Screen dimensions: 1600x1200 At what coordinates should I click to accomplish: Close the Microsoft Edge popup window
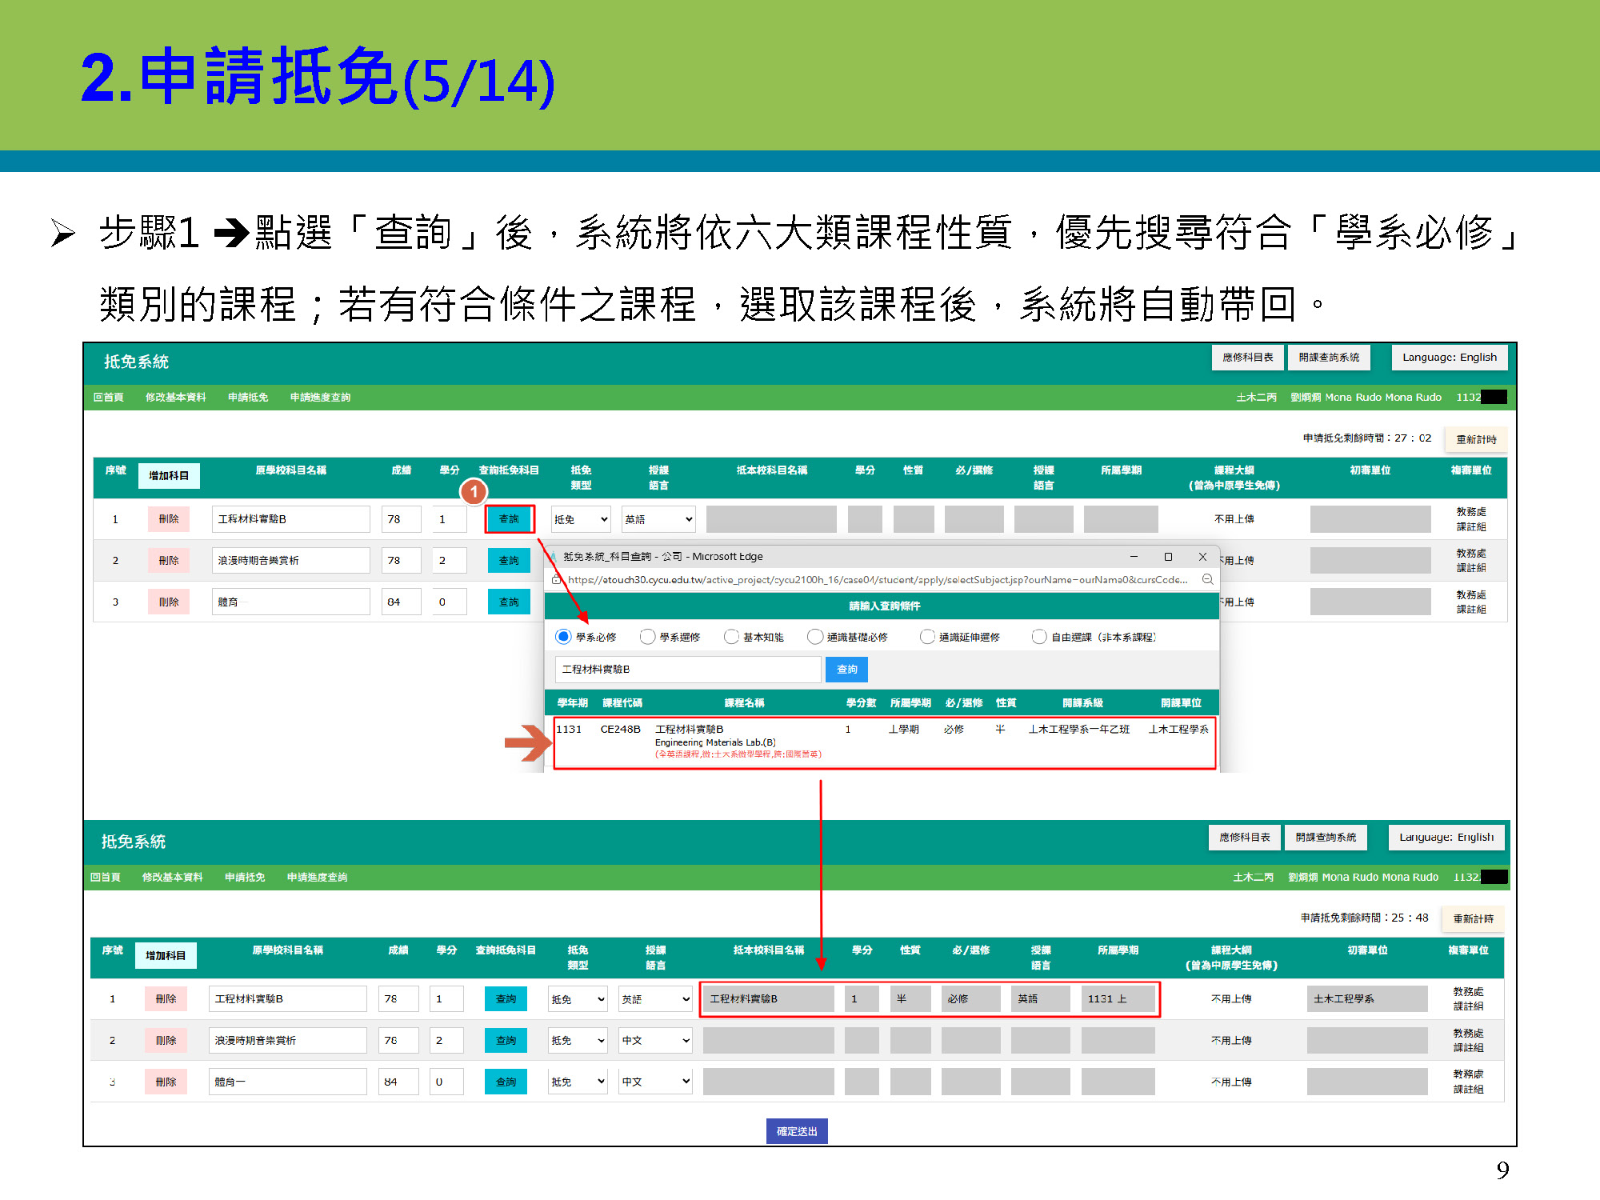1202,557
